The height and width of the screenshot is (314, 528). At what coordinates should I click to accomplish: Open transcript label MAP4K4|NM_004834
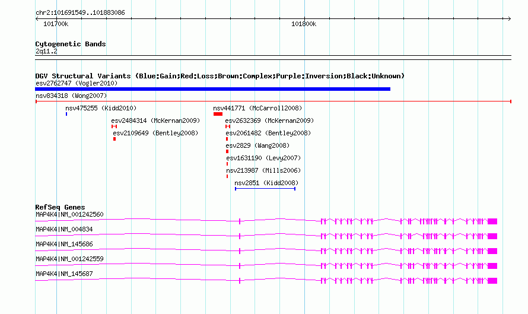(x=64, y=229)
